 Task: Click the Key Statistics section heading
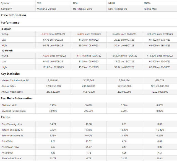click(10, 74)
